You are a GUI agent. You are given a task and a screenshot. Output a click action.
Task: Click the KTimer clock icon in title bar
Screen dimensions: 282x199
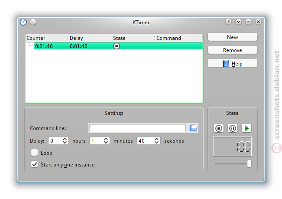[23, 22]
